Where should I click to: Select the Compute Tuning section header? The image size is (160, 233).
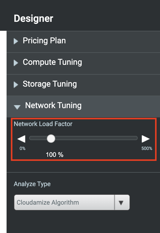click(83, 63)
